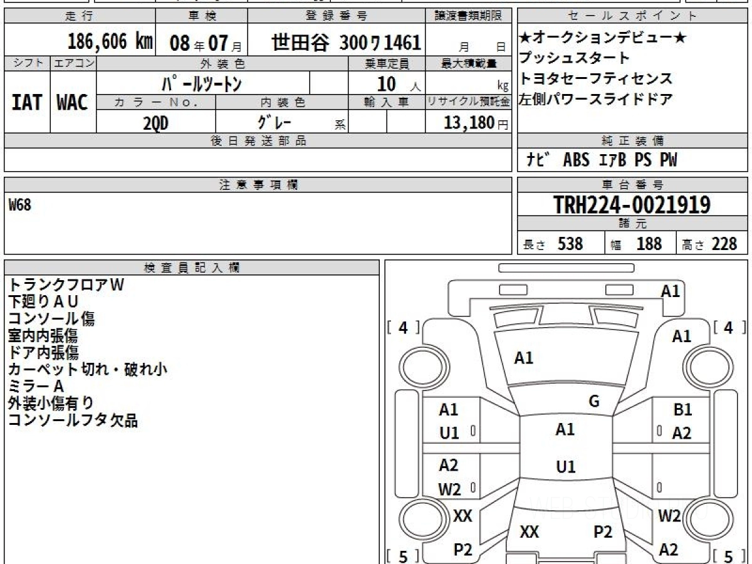The image size is (752, 564).
Task: Click the 走行 header cell
Action: pyautogui.click(x=79, y=16)
